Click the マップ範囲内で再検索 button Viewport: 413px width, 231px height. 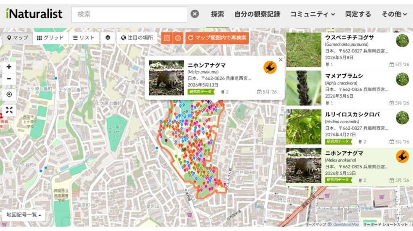click(x=217, y=38)
